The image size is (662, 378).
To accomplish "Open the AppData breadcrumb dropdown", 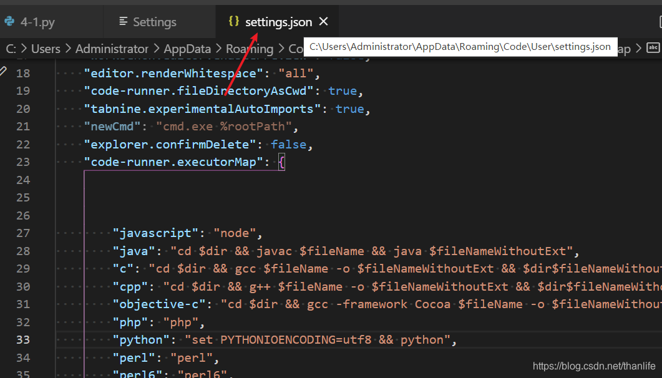I will (x=187, y=48).
